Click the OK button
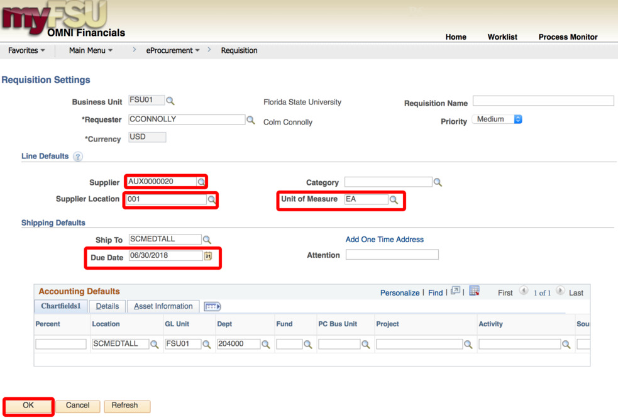The width and height of the screenshot is (618, 420). coord(28,406)
